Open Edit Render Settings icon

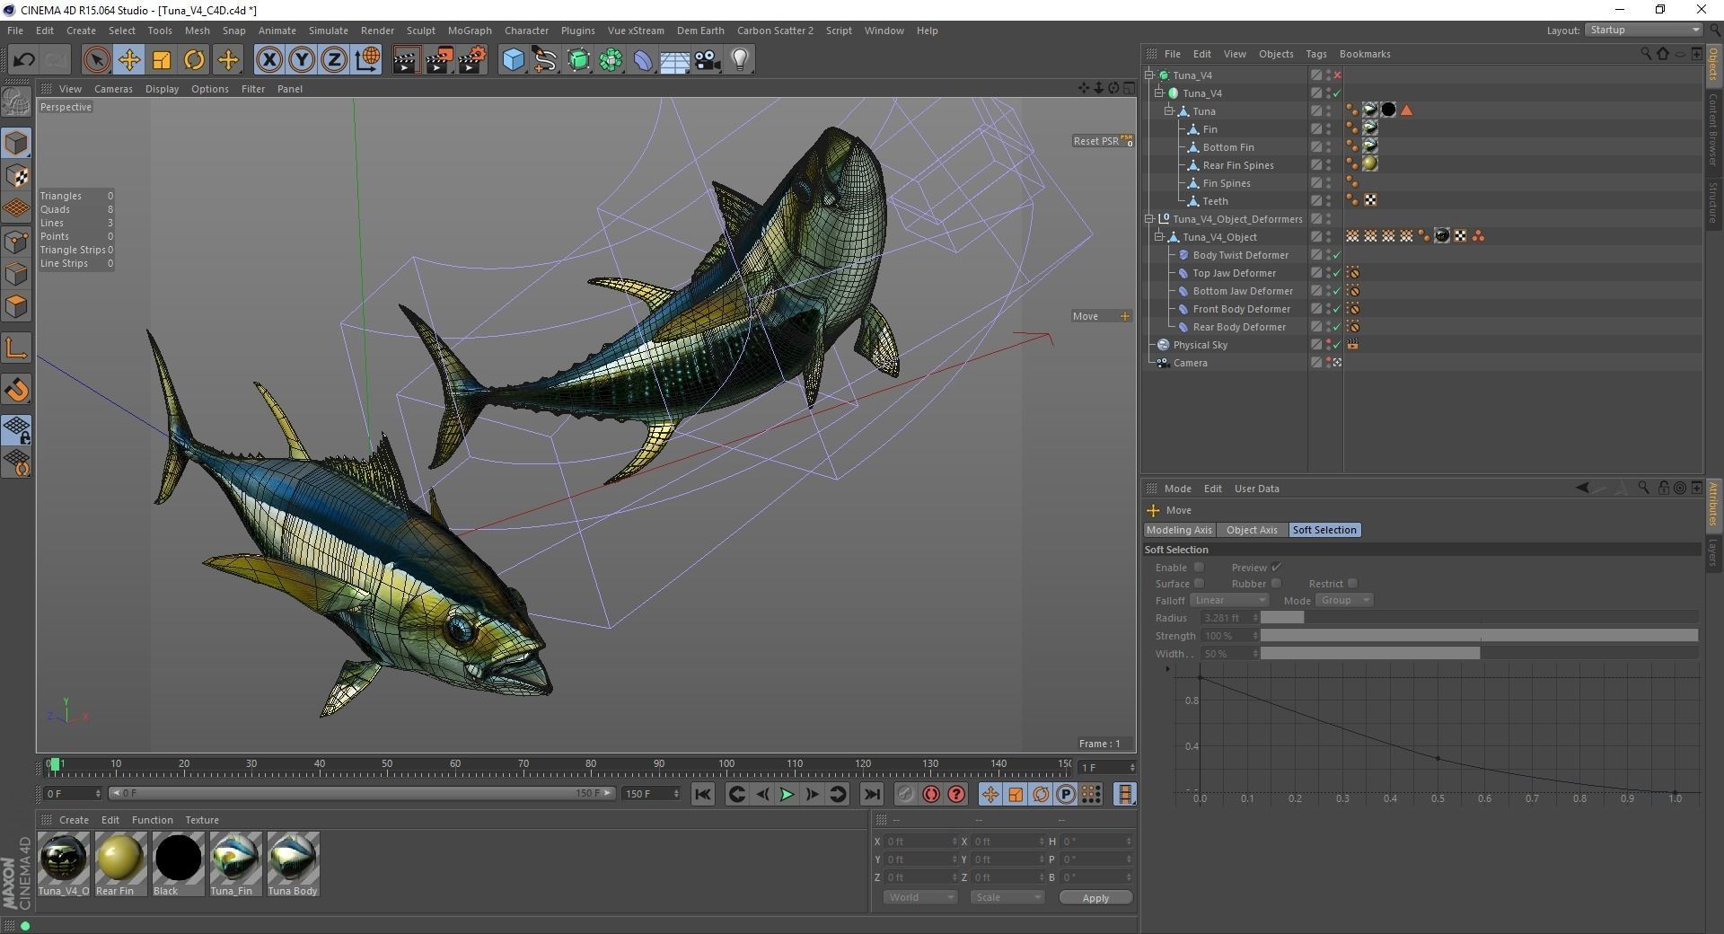click(472, 60)
